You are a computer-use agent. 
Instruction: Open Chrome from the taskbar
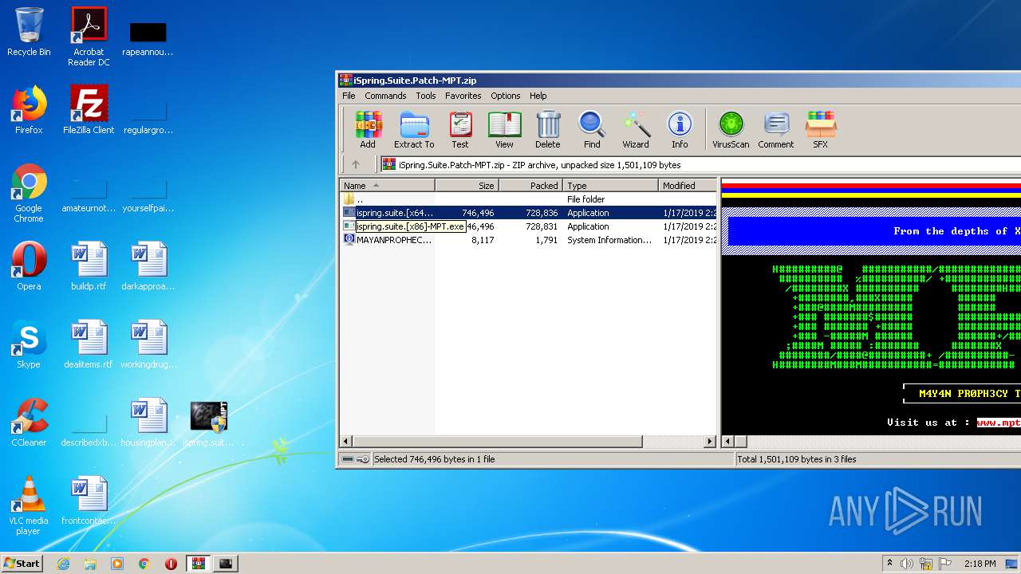pyautogui.click(x=144, y=564)
